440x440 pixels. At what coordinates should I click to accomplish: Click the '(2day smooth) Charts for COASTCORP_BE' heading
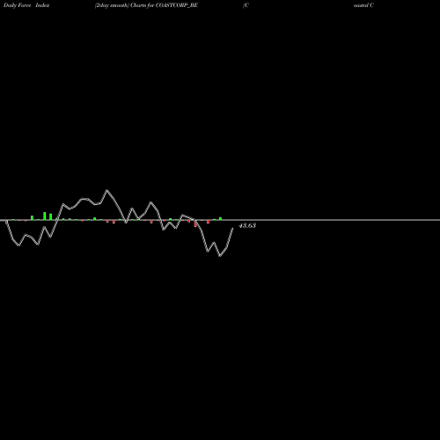[x=146, y=5]
